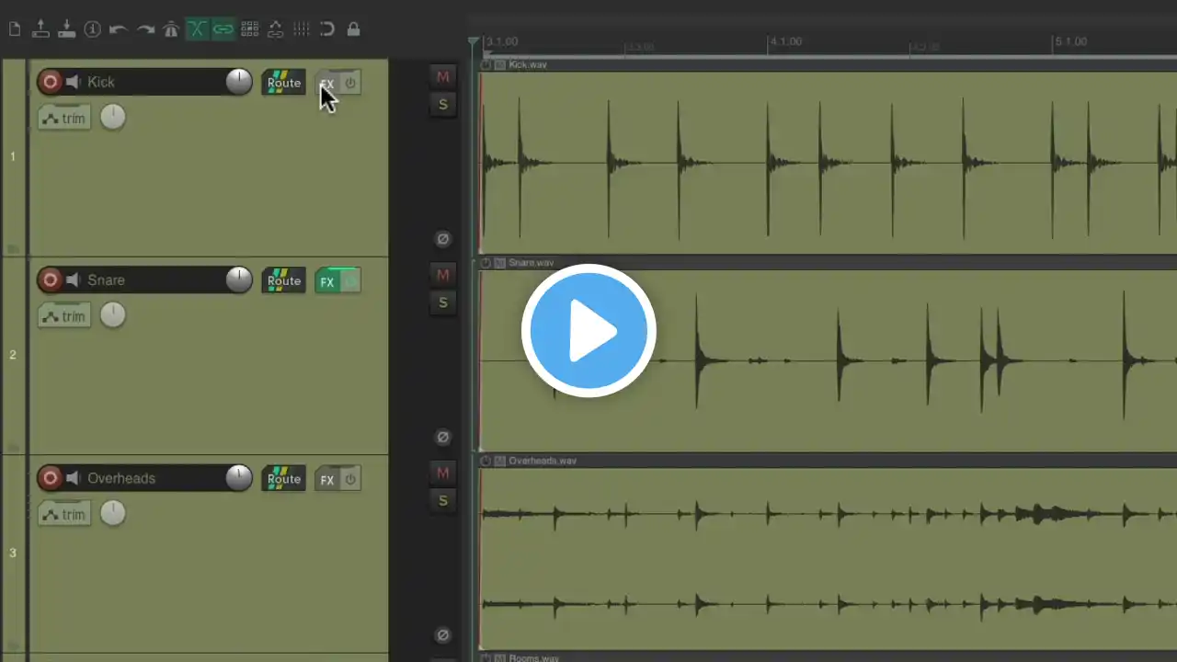
Task: Toggle the ripple editing grid icon
Action: pos(249,29)
